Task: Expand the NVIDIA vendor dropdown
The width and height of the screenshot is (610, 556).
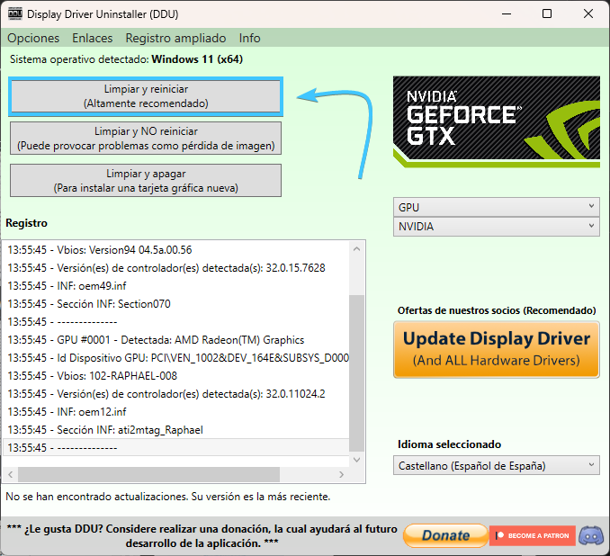Action: click(x=497, y=227)
